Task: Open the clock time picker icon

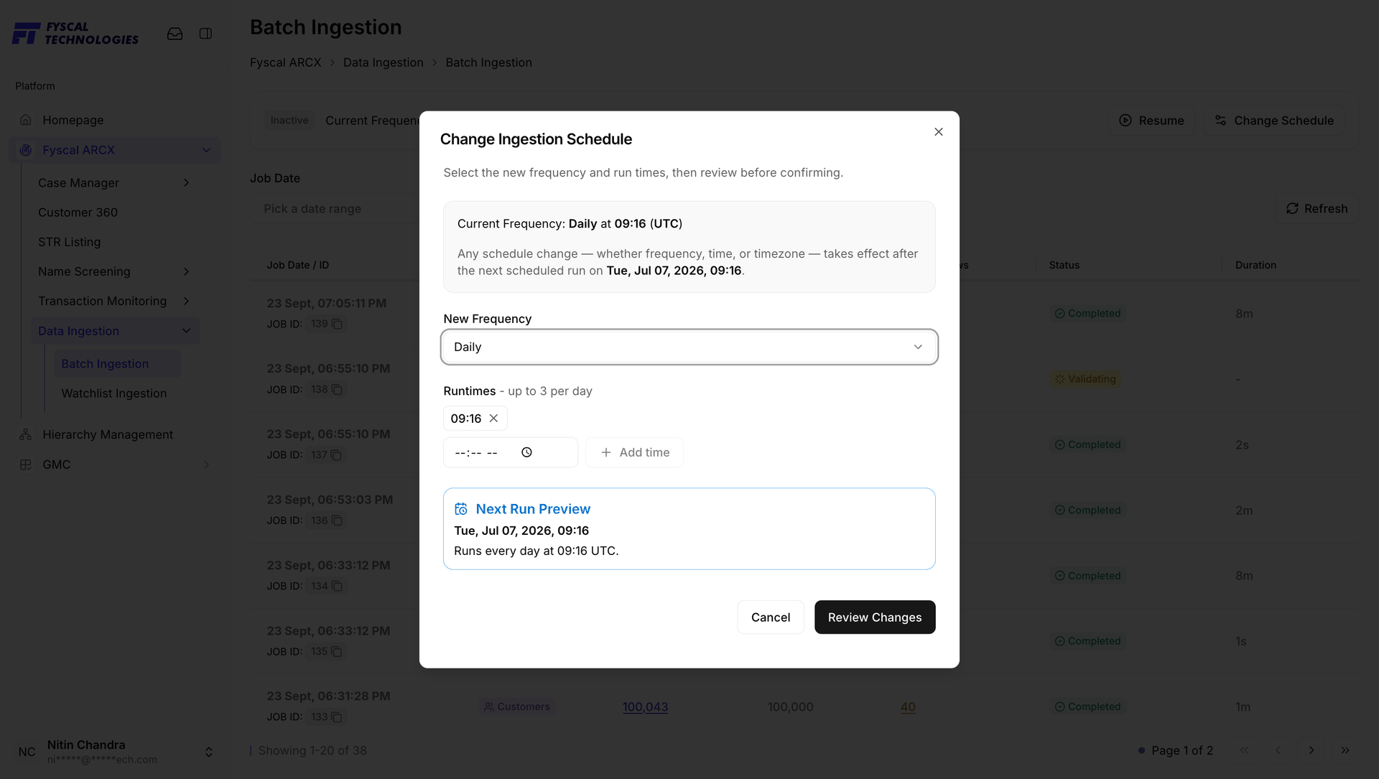Action: 526,452
